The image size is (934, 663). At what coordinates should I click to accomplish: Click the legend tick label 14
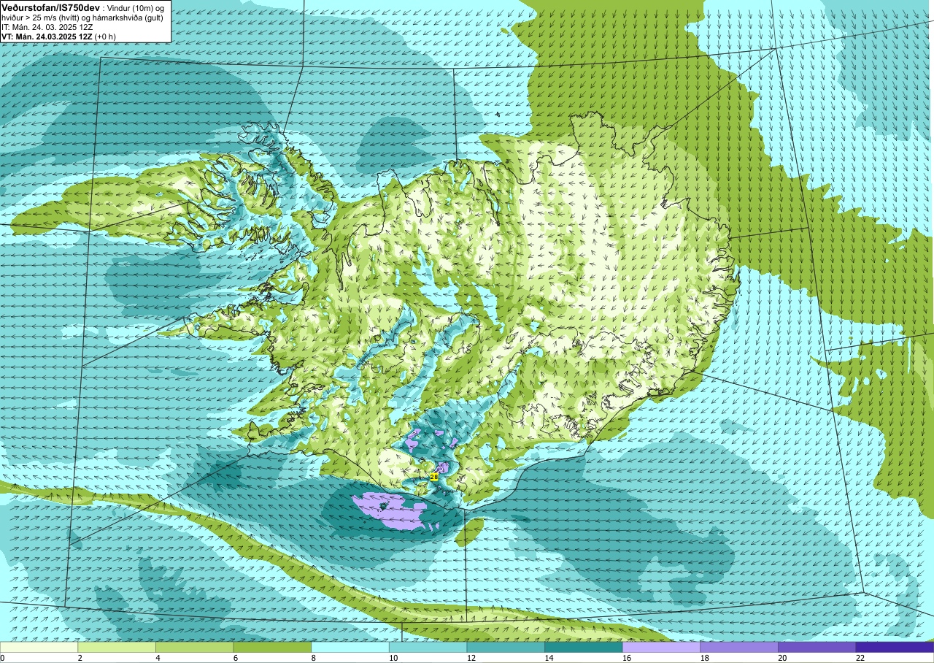(x=549, y=658)
